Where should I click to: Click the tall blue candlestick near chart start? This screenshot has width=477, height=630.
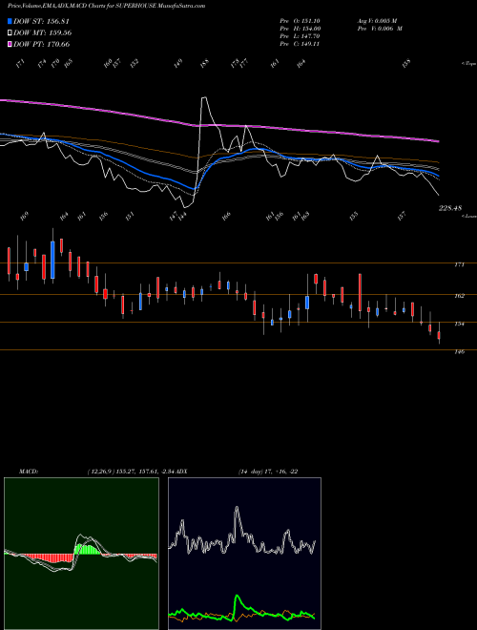coord(52,260)
